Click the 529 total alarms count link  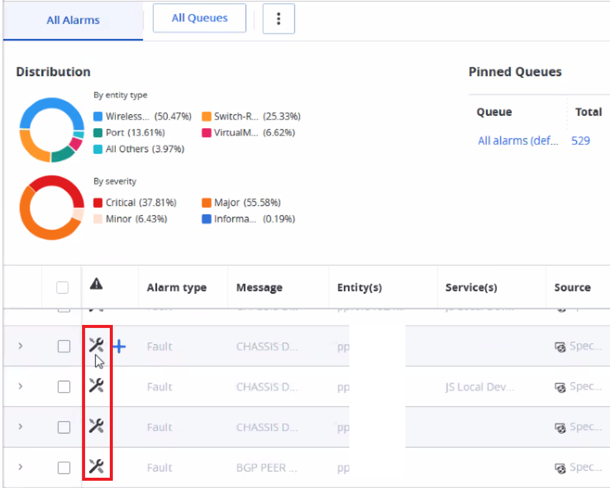[580, 141]
